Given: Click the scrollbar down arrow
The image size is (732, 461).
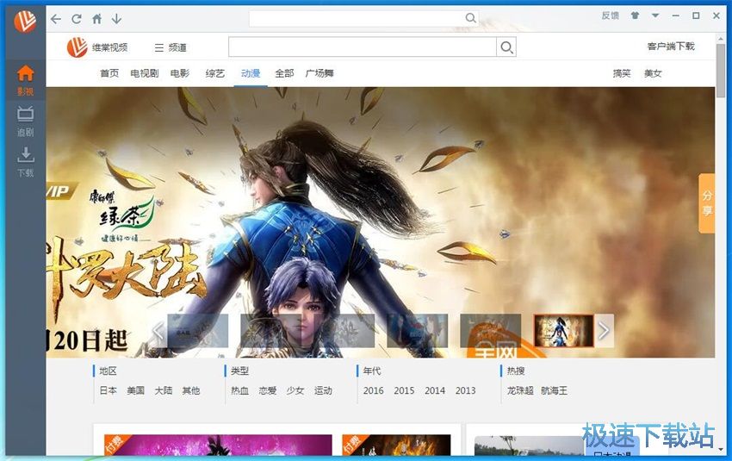Looking at the screenshot, I should point(720,449).
